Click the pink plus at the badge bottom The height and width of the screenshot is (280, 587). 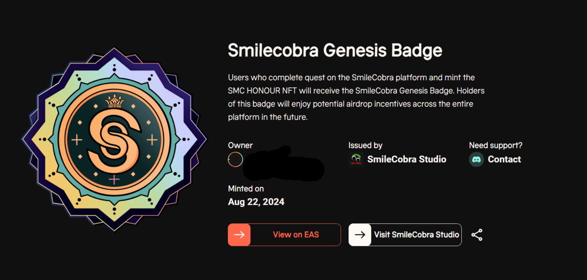pyautogui.click(x=114, y=180)
